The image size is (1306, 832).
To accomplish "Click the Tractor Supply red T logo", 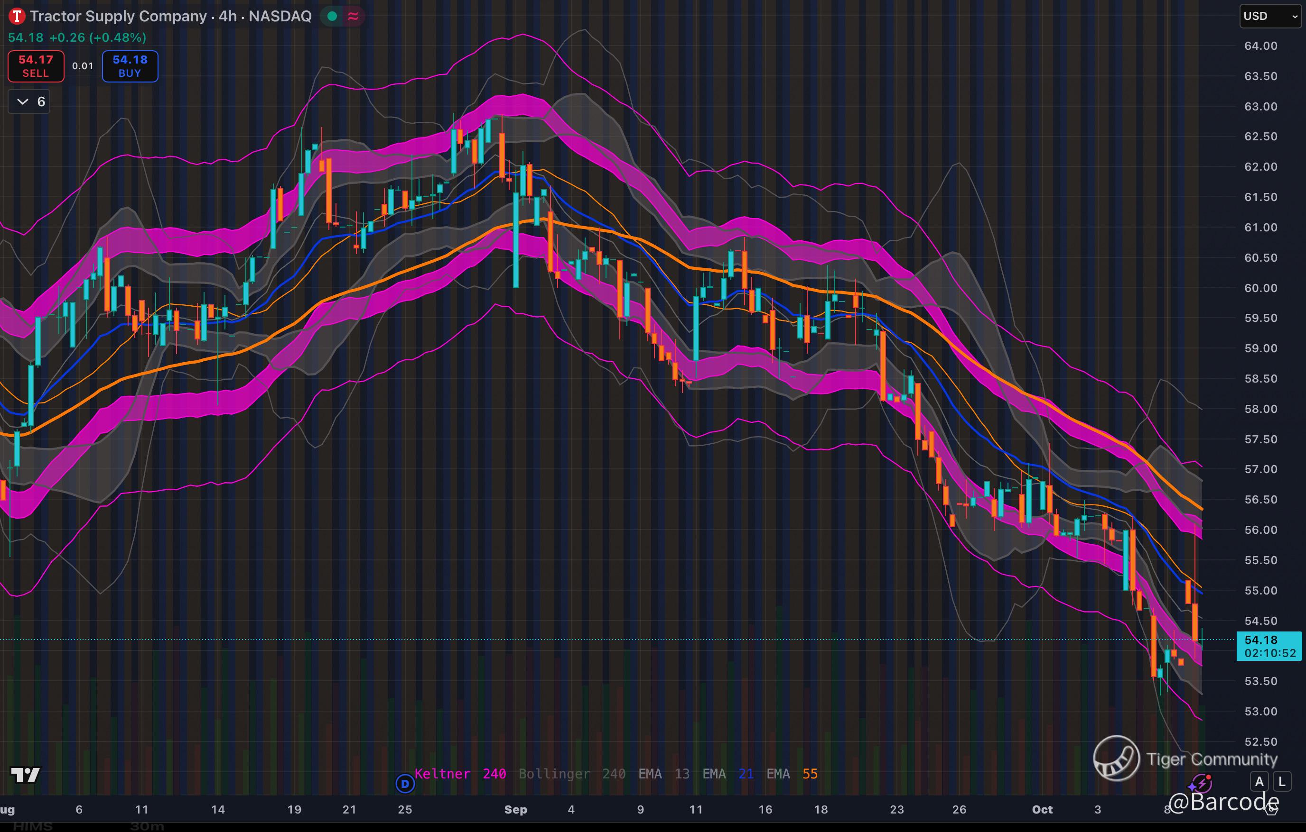I will pos(17,16).
